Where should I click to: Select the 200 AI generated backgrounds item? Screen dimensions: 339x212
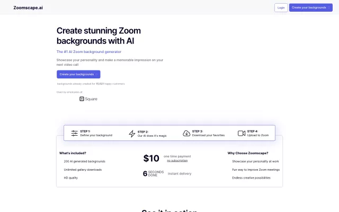click(84, 161)
